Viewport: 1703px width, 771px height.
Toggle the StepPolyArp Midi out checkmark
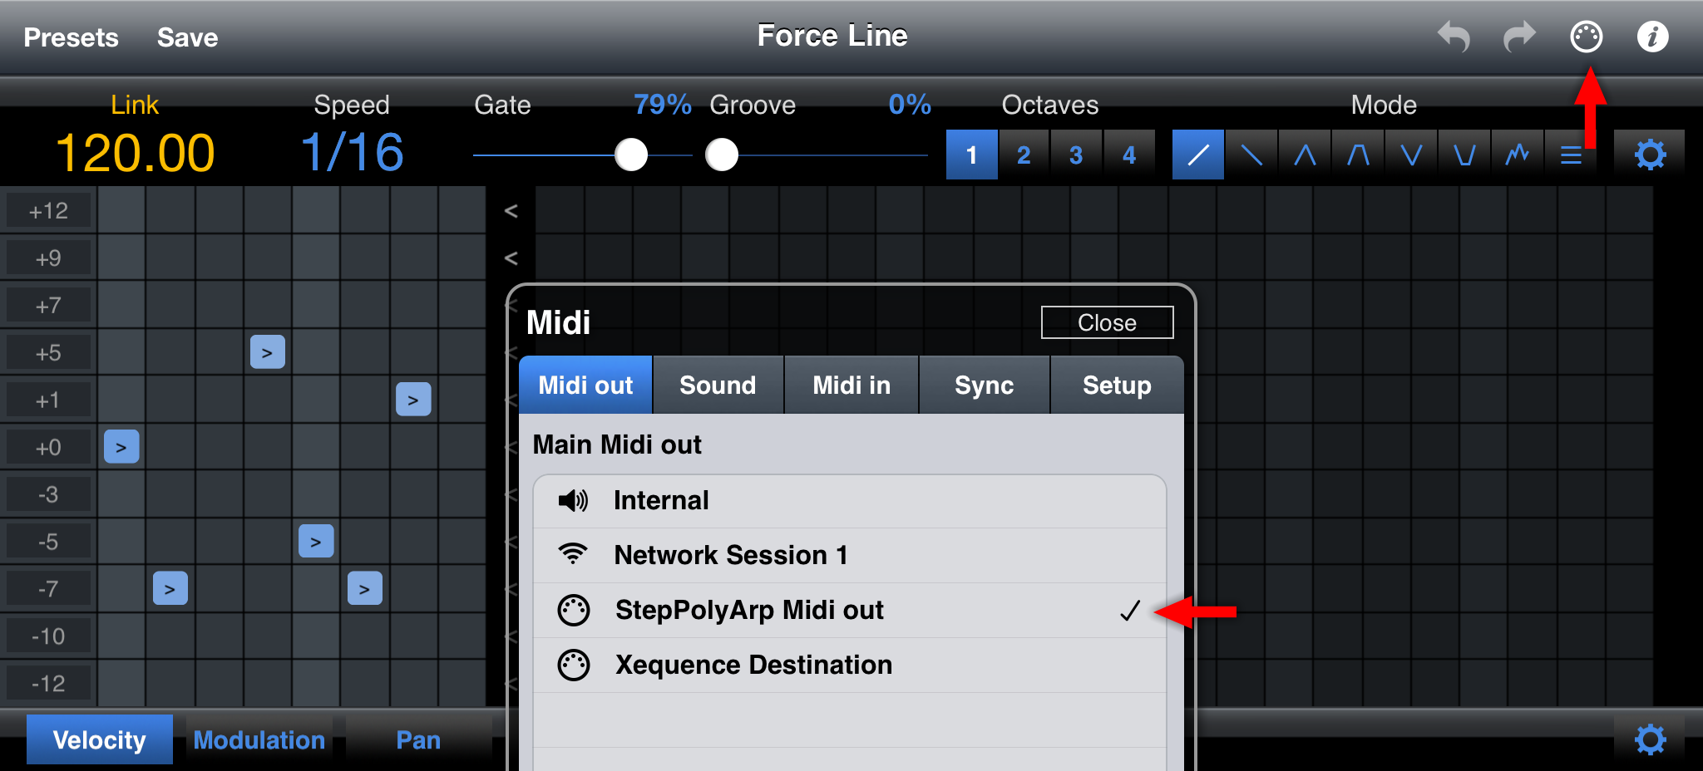coord(849,611)
